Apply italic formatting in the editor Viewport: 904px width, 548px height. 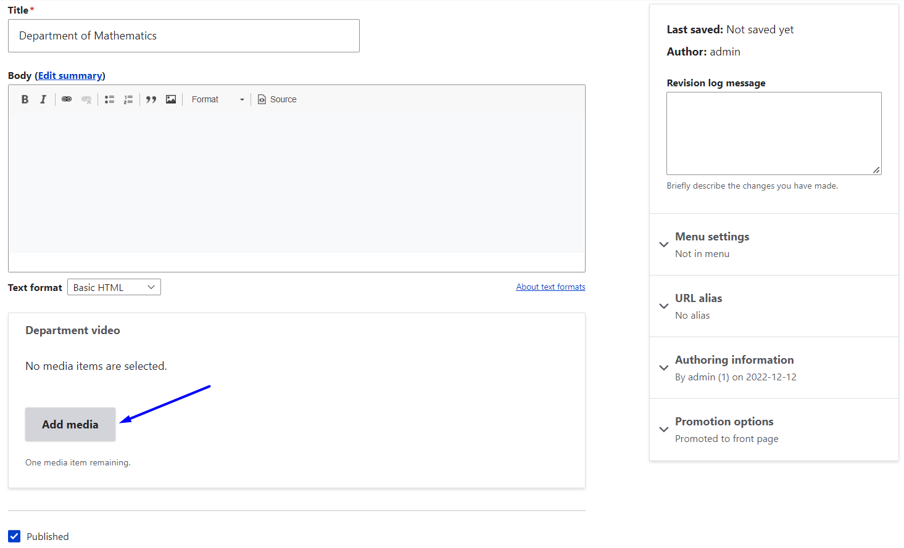43,99
